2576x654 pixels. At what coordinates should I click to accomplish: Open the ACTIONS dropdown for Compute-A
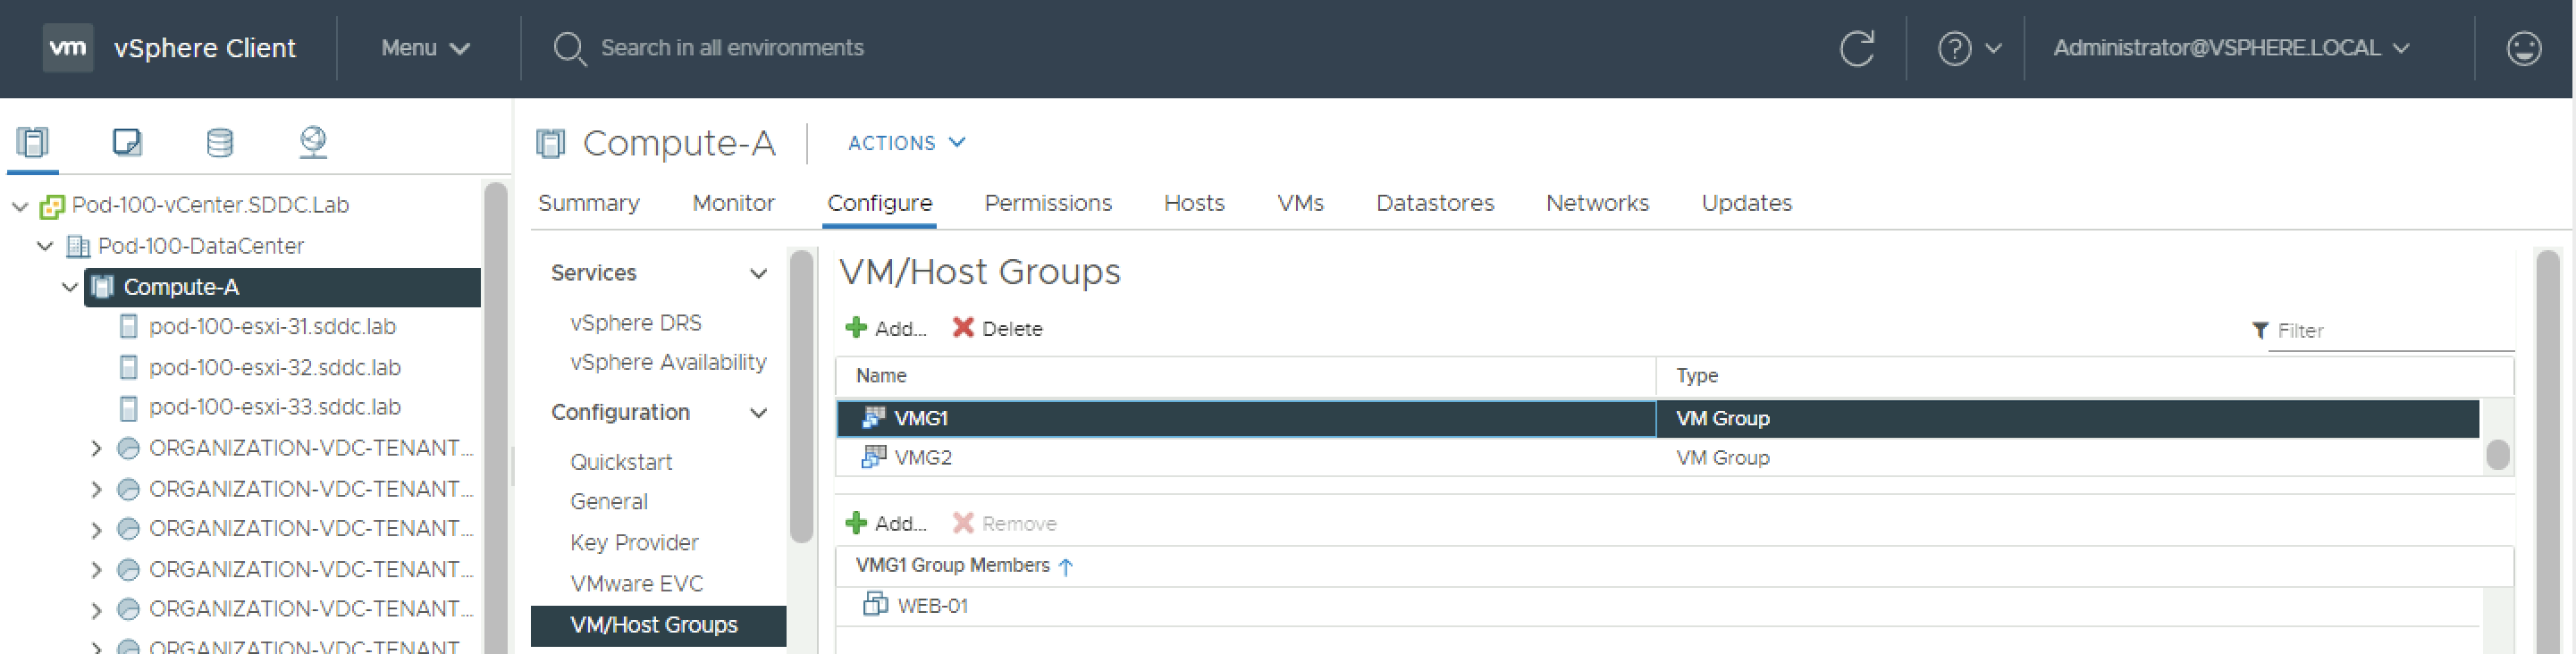click(905, 143)
